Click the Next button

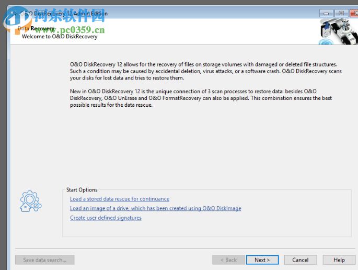(262, 260)
